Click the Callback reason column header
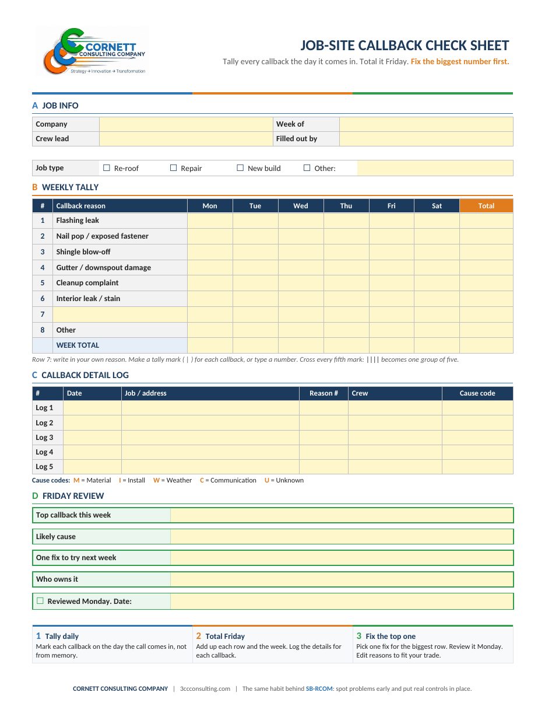 click(x=120, y=206)
